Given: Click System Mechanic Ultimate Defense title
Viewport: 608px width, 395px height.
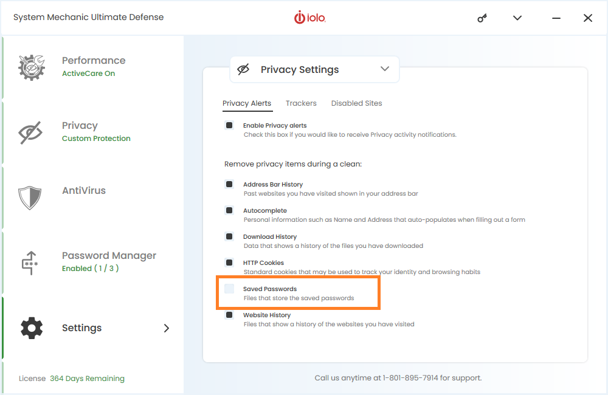Looking at the screenshot, I should coord(88,18).
